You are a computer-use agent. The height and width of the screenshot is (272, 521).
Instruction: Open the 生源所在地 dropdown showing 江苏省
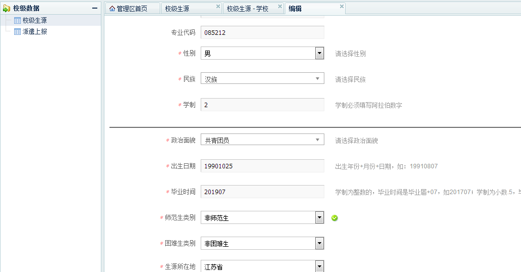click(263, 266)
